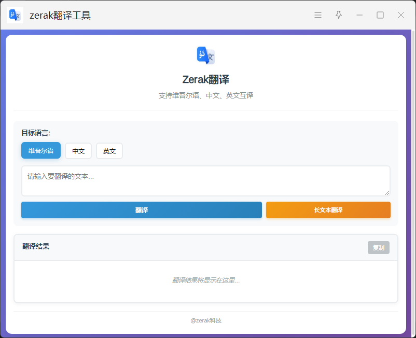
Task: Pin the window on top
Action: tap(339, 15)
